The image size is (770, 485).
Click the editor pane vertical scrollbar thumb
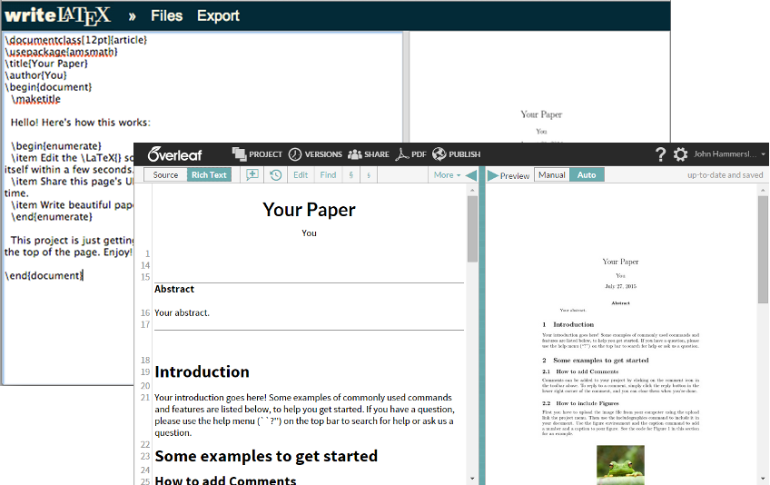pyautogui.click(x=472, y=229)
